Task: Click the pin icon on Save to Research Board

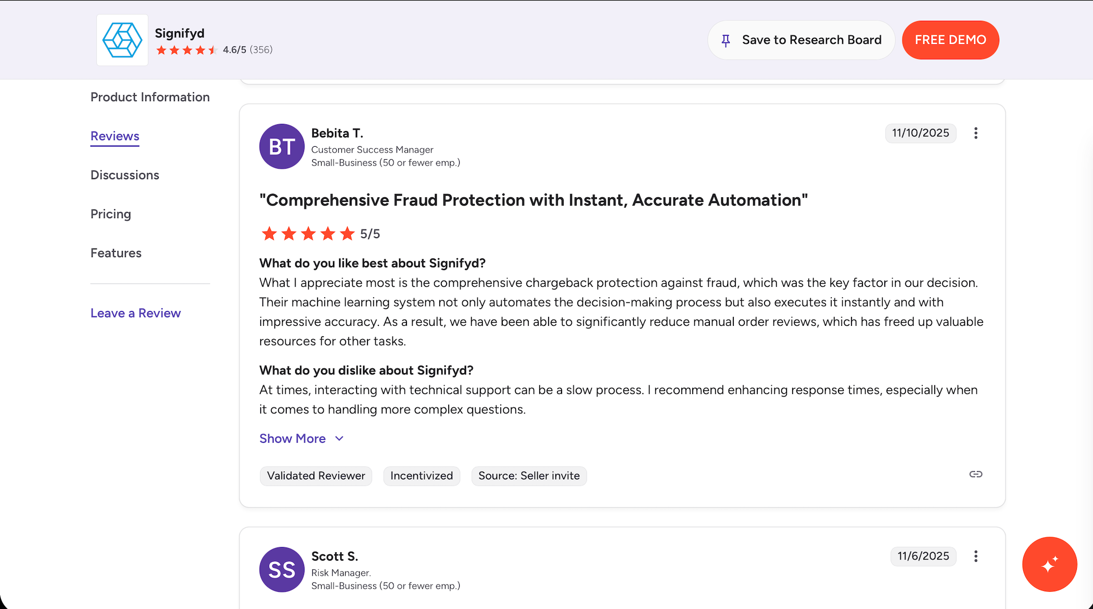Action: coord(726,40)
